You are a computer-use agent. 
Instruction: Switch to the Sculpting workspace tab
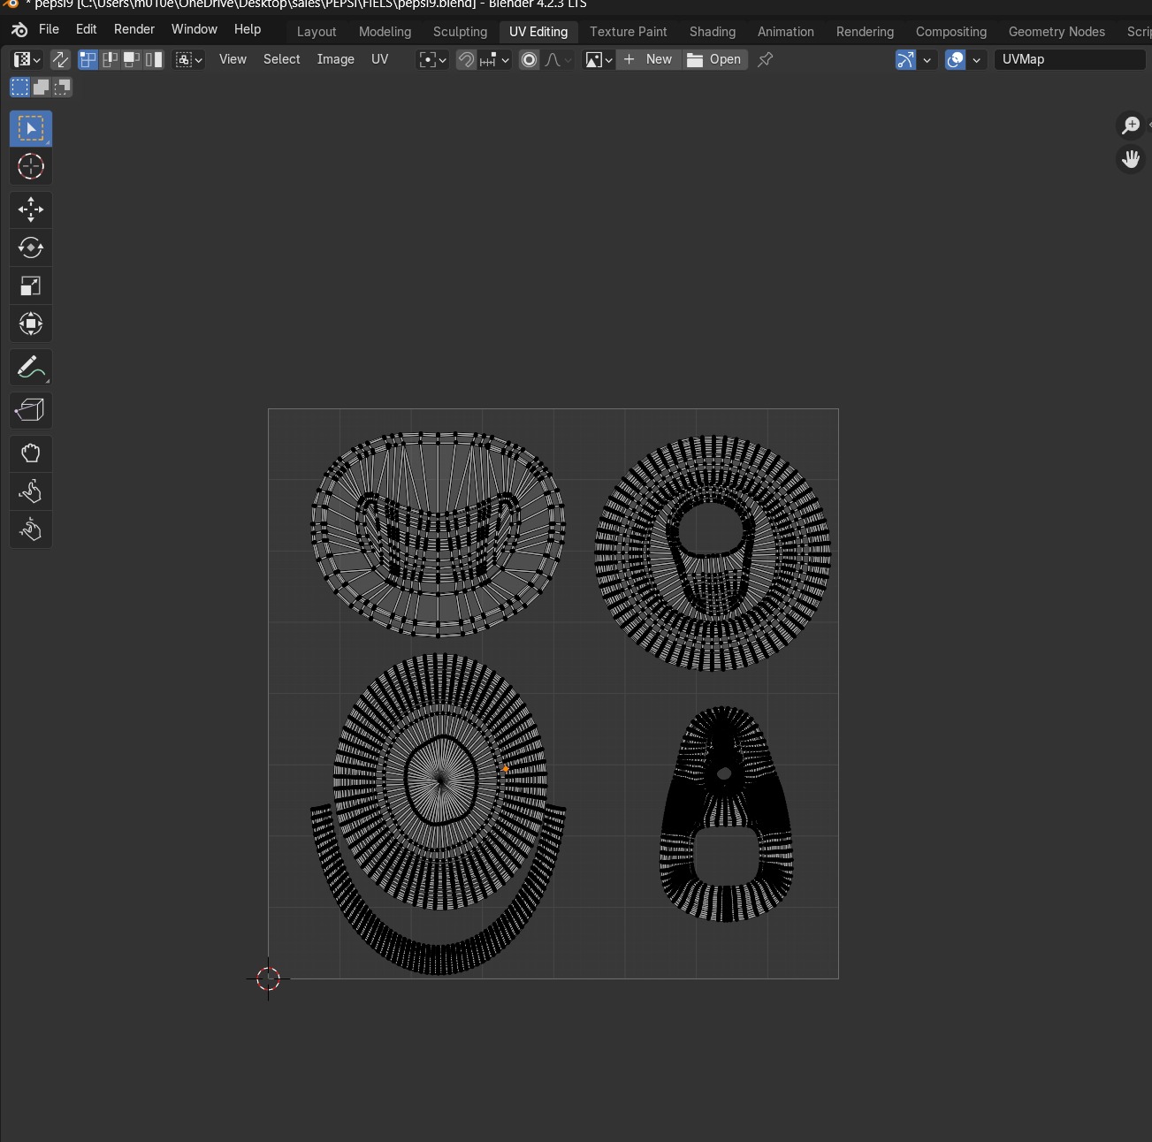(460, 32)
